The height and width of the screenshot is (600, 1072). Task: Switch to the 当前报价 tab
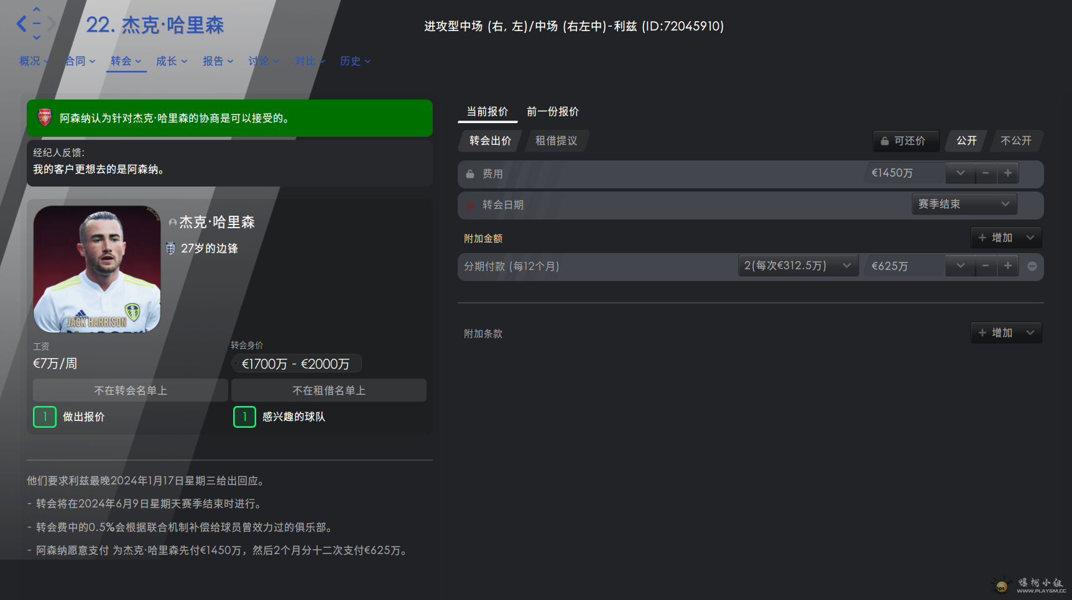click(x=487, y=112)
